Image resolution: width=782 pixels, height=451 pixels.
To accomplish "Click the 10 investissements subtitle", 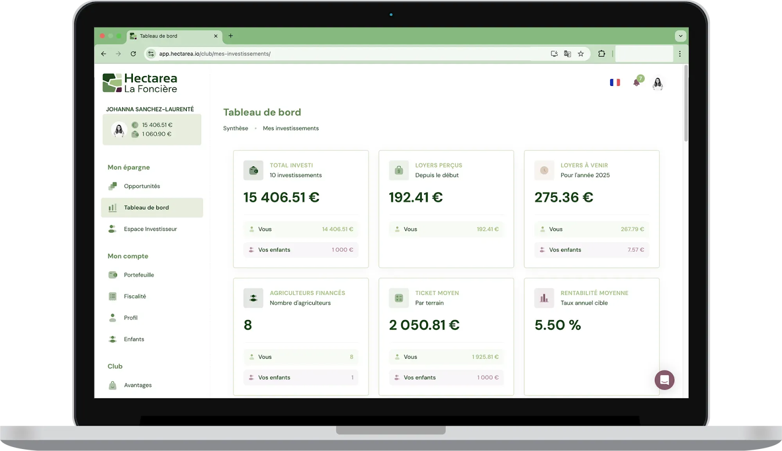I will (x=296, y=175).
